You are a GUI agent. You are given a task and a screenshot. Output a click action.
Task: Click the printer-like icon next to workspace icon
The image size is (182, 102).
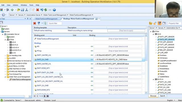8,10
